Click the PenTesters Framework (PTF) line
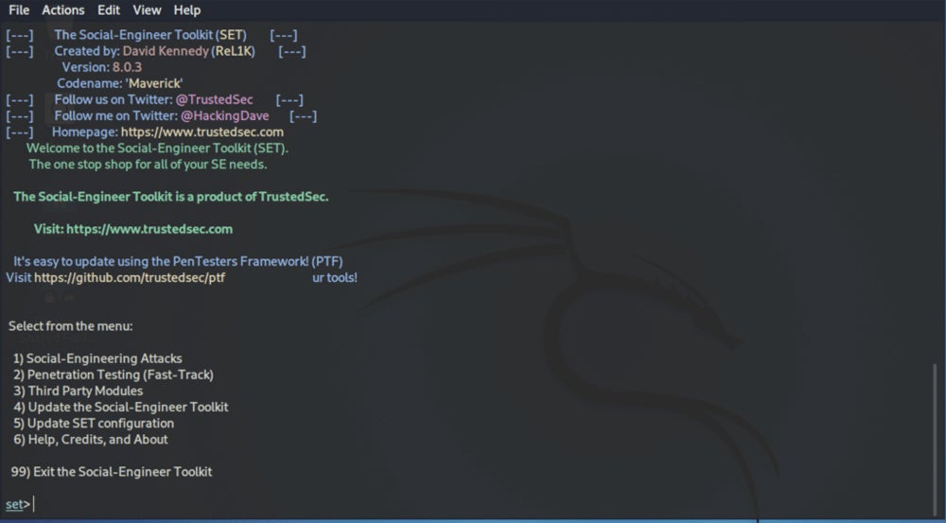Viewport: 946px width, 523px height. pos(178,261)
